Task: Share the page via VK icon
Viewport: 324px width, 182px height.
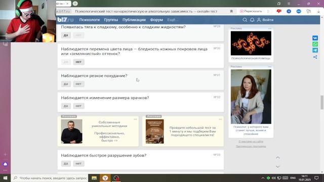Action: click(x=315, y=38)
